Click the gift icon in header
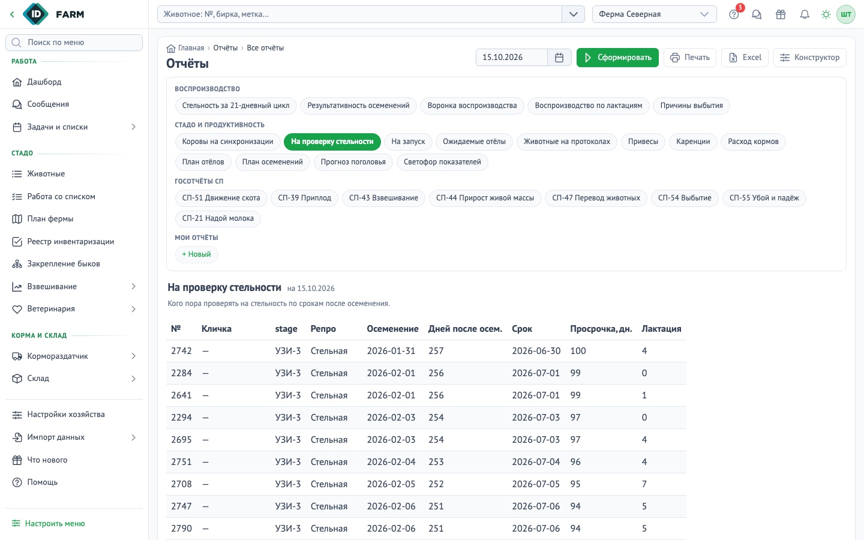 point(781,14)
